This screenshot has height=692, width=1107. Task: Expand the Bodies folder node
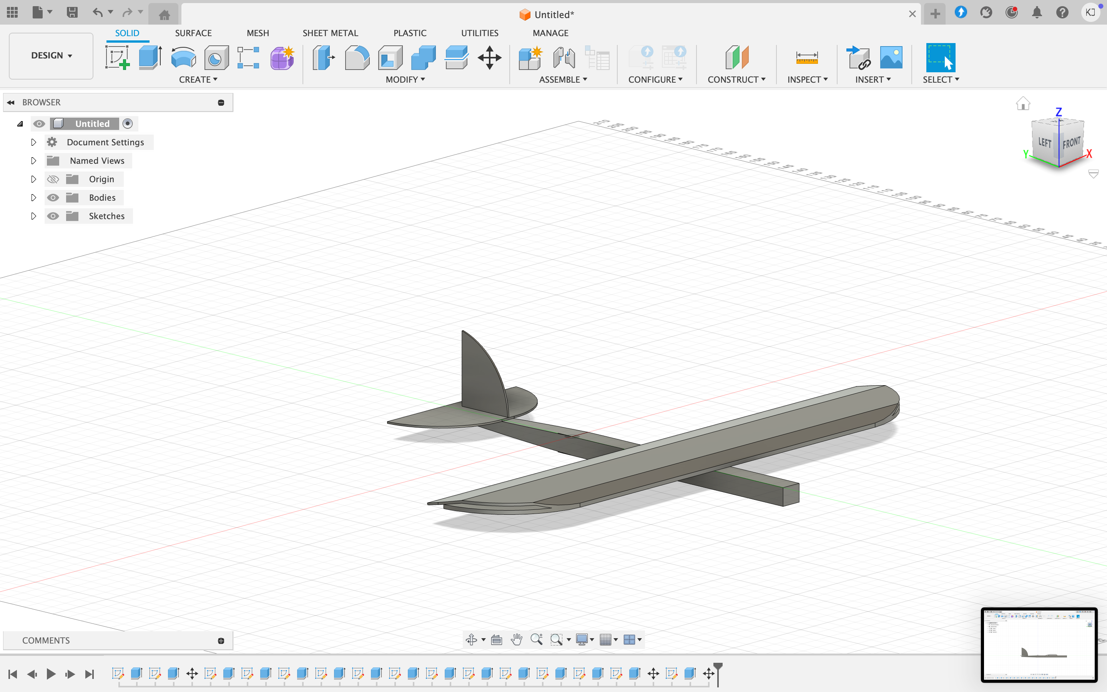(x=33, y=198)
